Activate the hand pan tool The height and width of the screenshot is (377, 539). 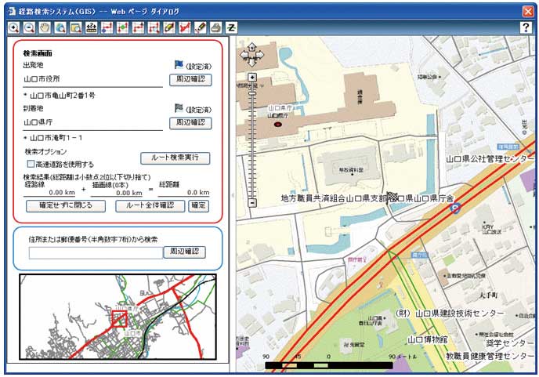(45, 27)
